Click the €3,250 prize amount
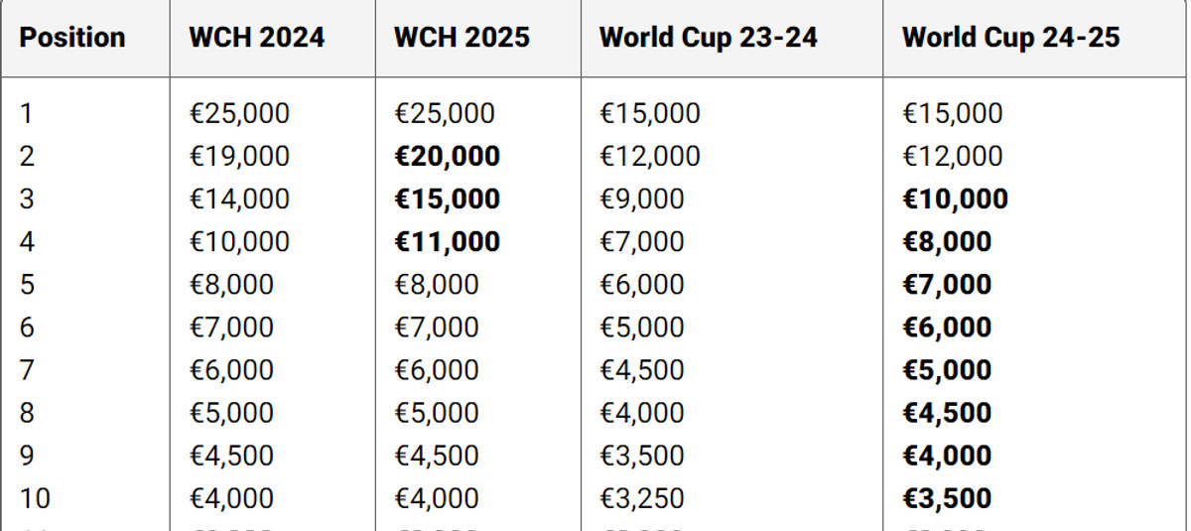Image resolution: width=1191 pixels, height=531 pixels. click(642, 498)
